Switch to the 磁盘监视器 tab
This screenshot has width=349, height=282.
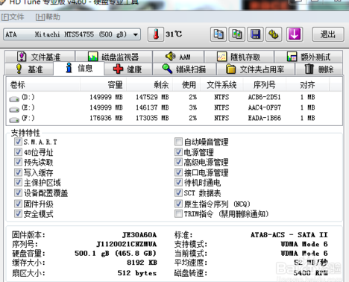click(x=113, y=57)
